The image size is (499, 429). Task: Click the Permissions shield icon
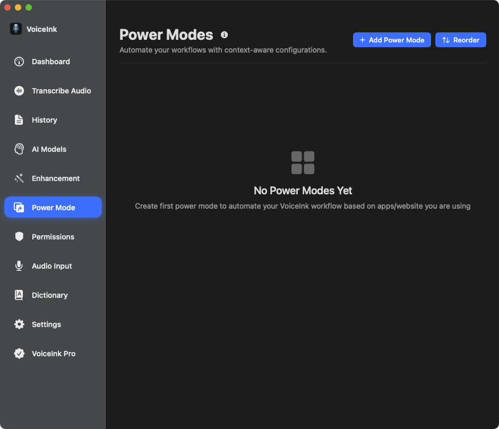[x=19, y=237]
